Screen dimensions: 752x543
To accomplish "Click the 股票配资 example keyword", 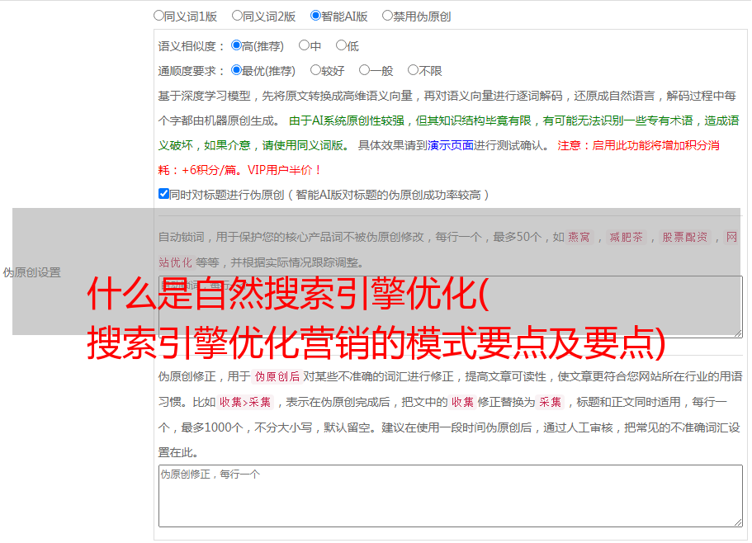I will (x=685, y=237).
